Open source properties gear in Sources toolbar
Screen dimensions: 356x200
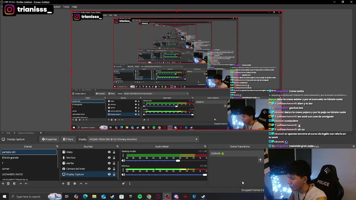pyautogui.click(x=75, y=183)
